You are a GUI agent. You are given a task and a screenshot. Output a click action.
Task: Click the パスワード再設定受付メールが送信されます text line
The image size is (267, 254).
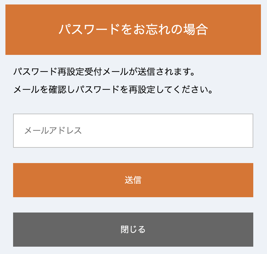click(x=104, y=71)
